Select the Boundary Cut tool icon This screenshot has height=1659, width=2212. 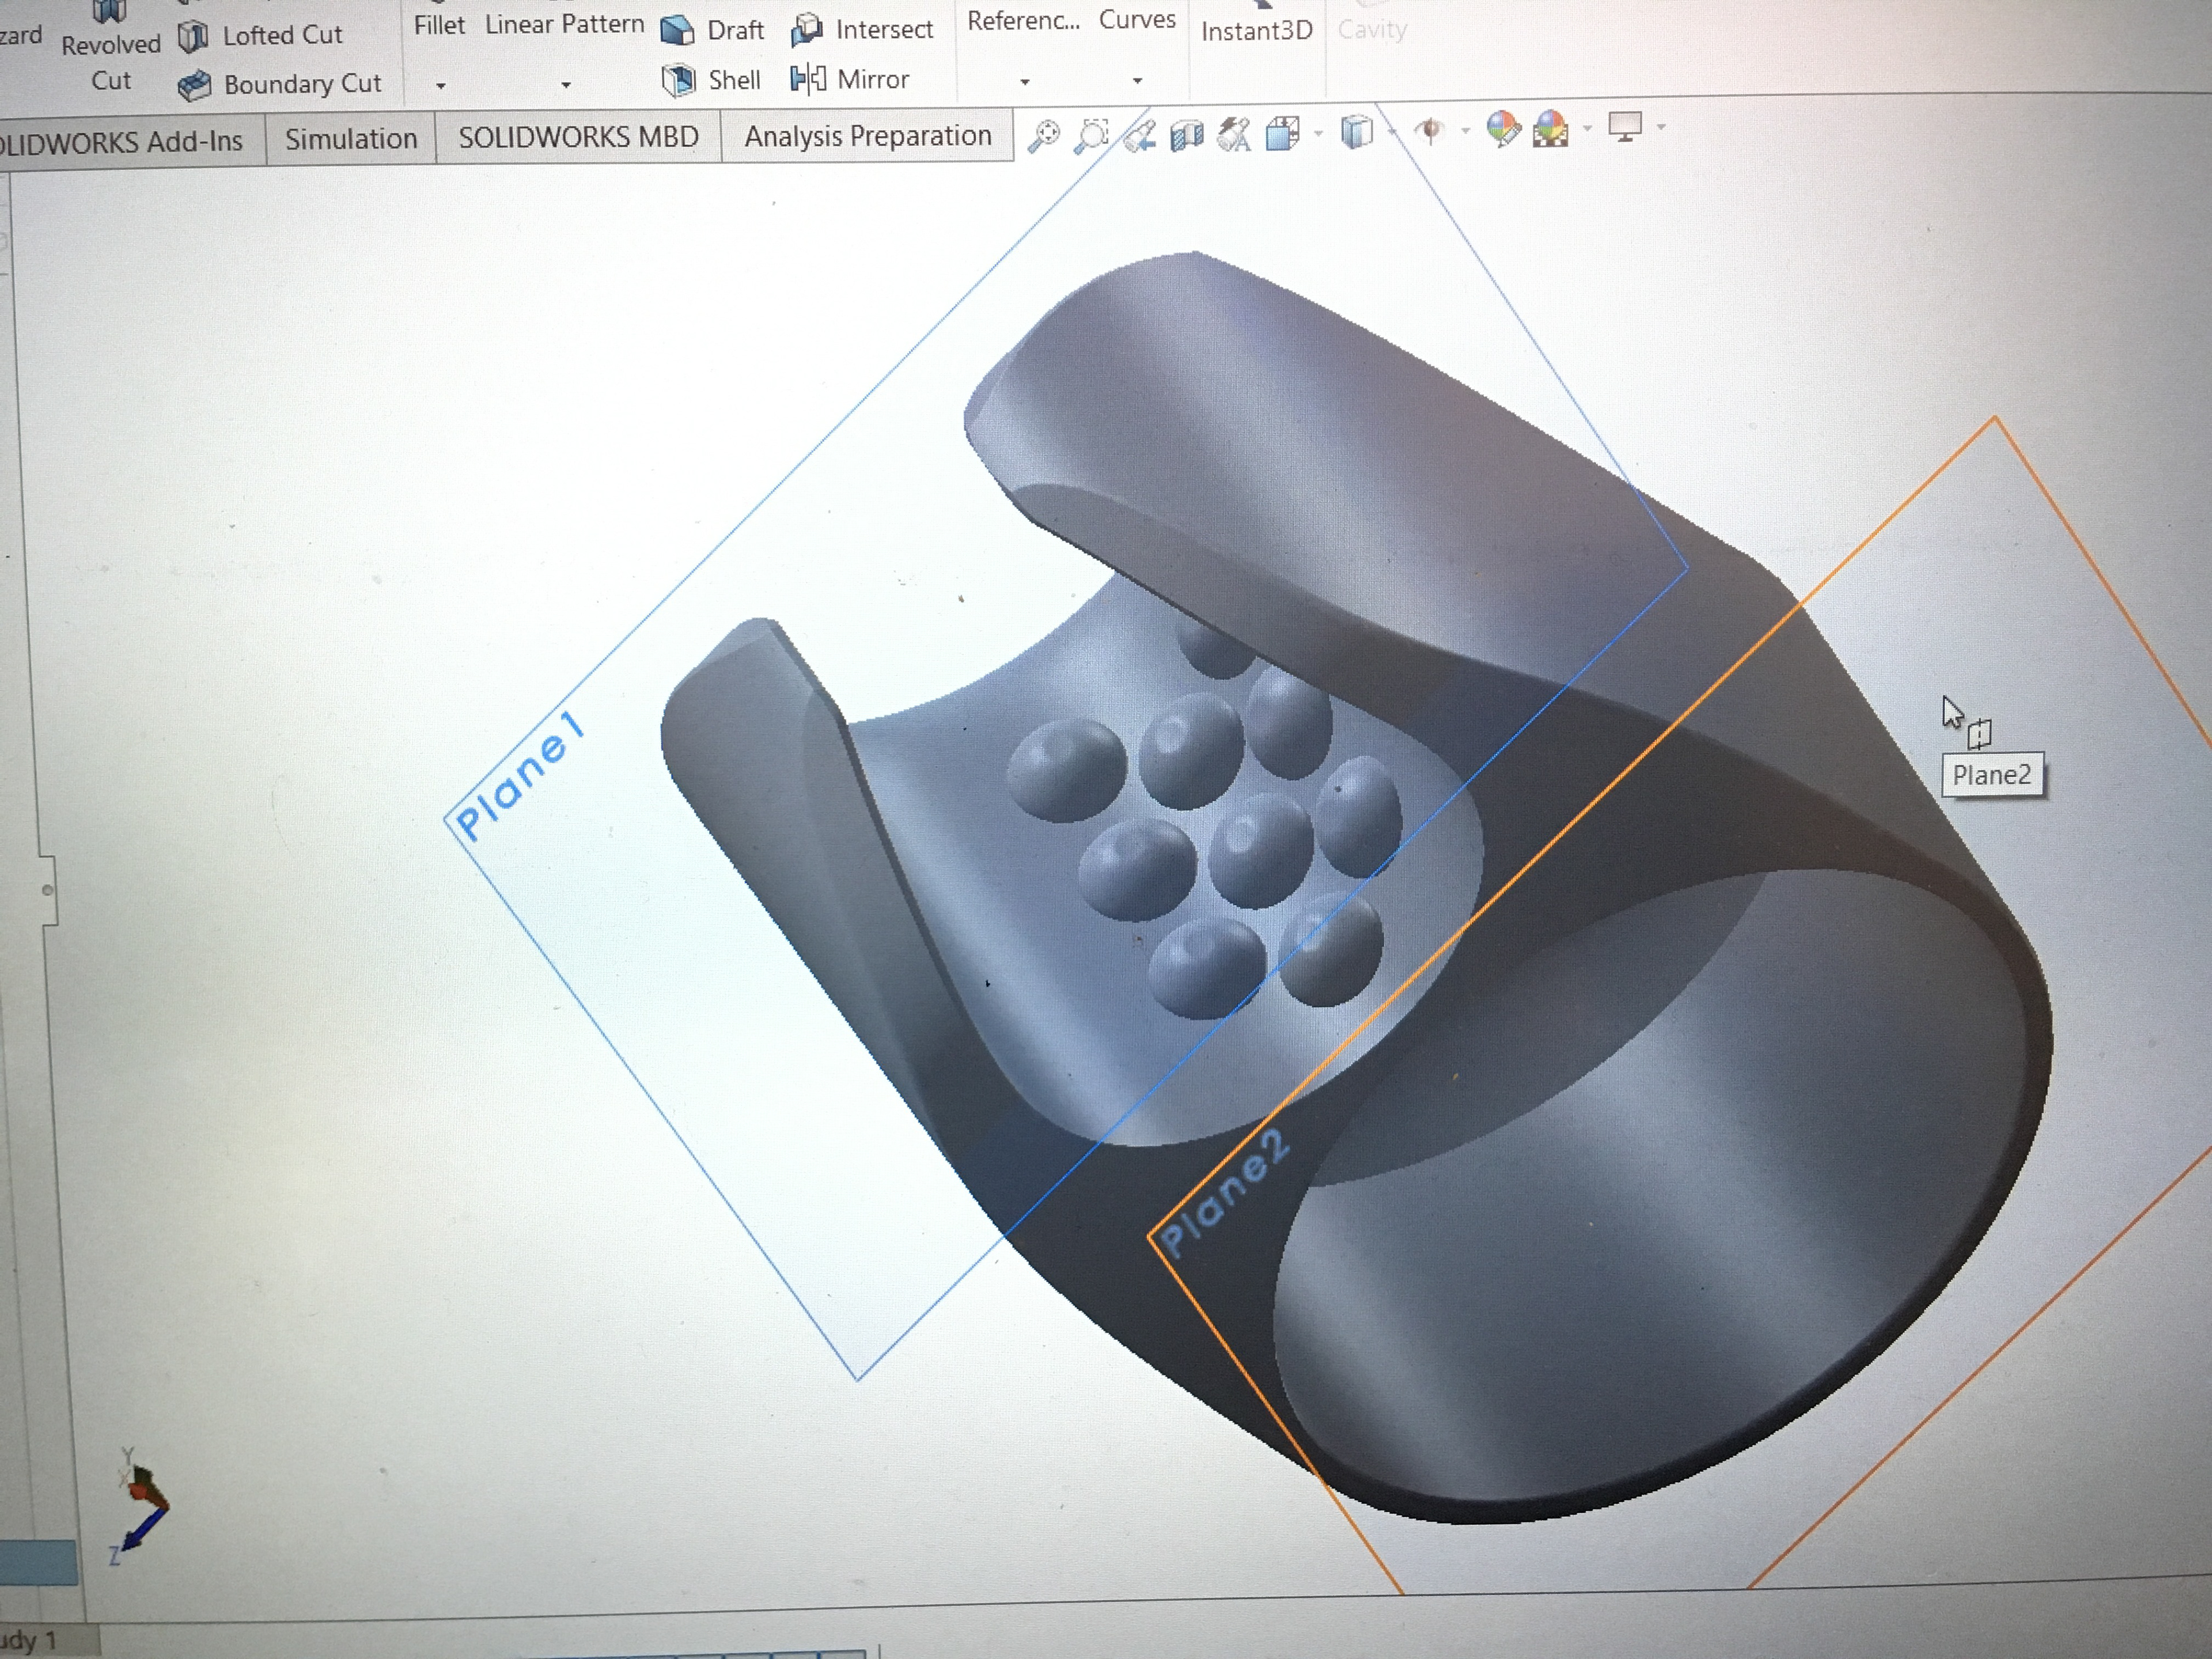194,86
